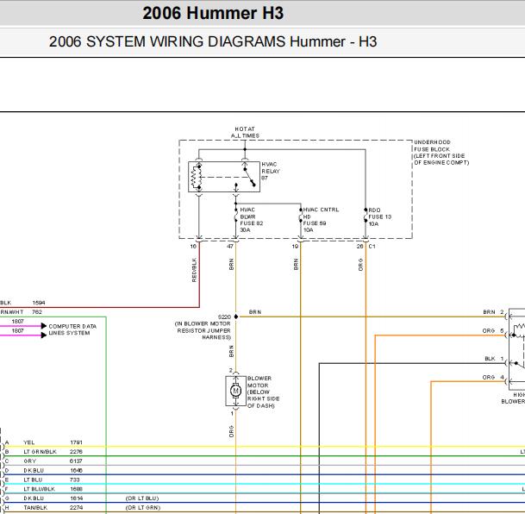The height and width of the screenshot is (514, 525).
Task: Click the 'UNDERHOOD FUSE BLOCK' location note
Action: tap(441, 153)
